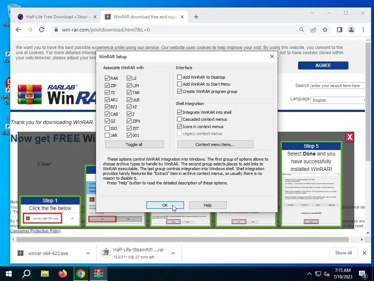Toggle Chrome side panel icon
374x281 pixels.
click(339, 30)
